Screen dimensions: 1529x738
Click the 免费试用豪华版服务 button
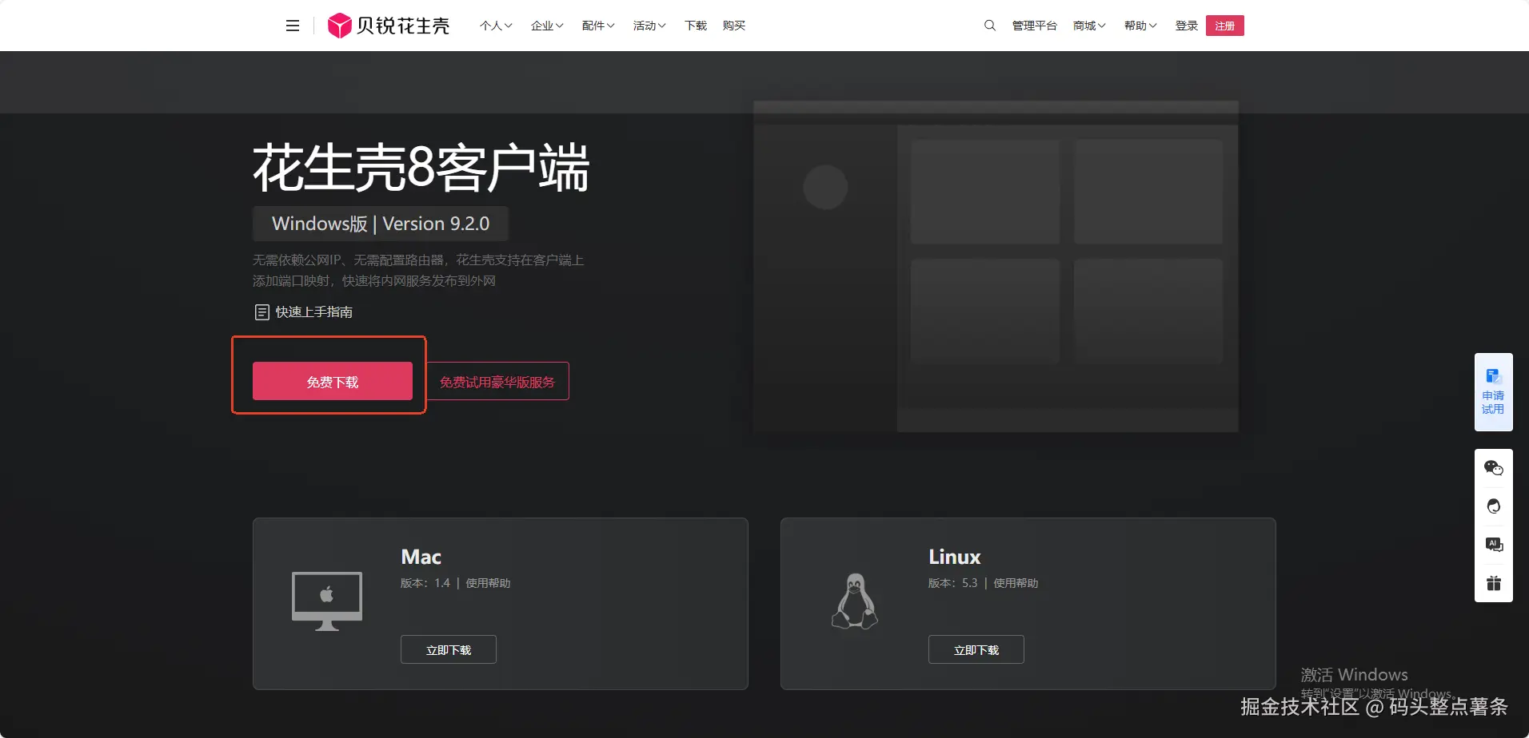(497, 381)
